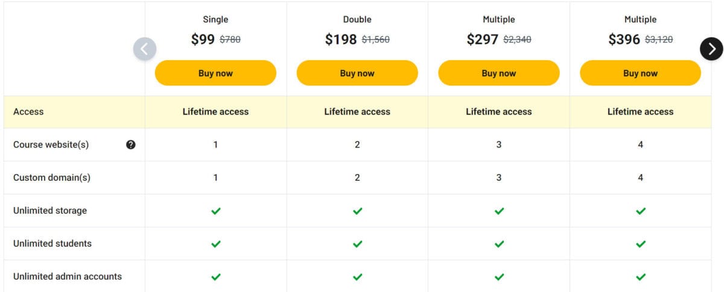
Task: Click the struck-through $780 price
Action: click(x=230, y=40)
